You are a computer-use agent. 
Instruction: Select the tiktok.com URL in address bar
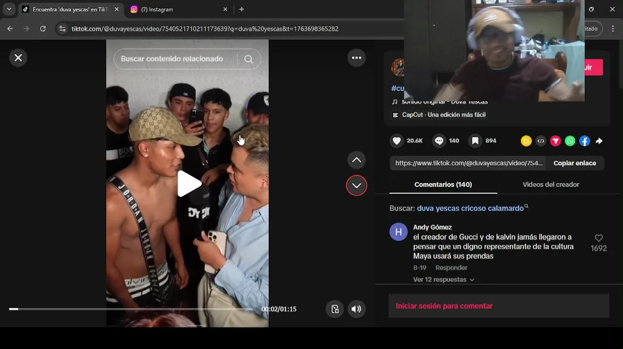205,29
